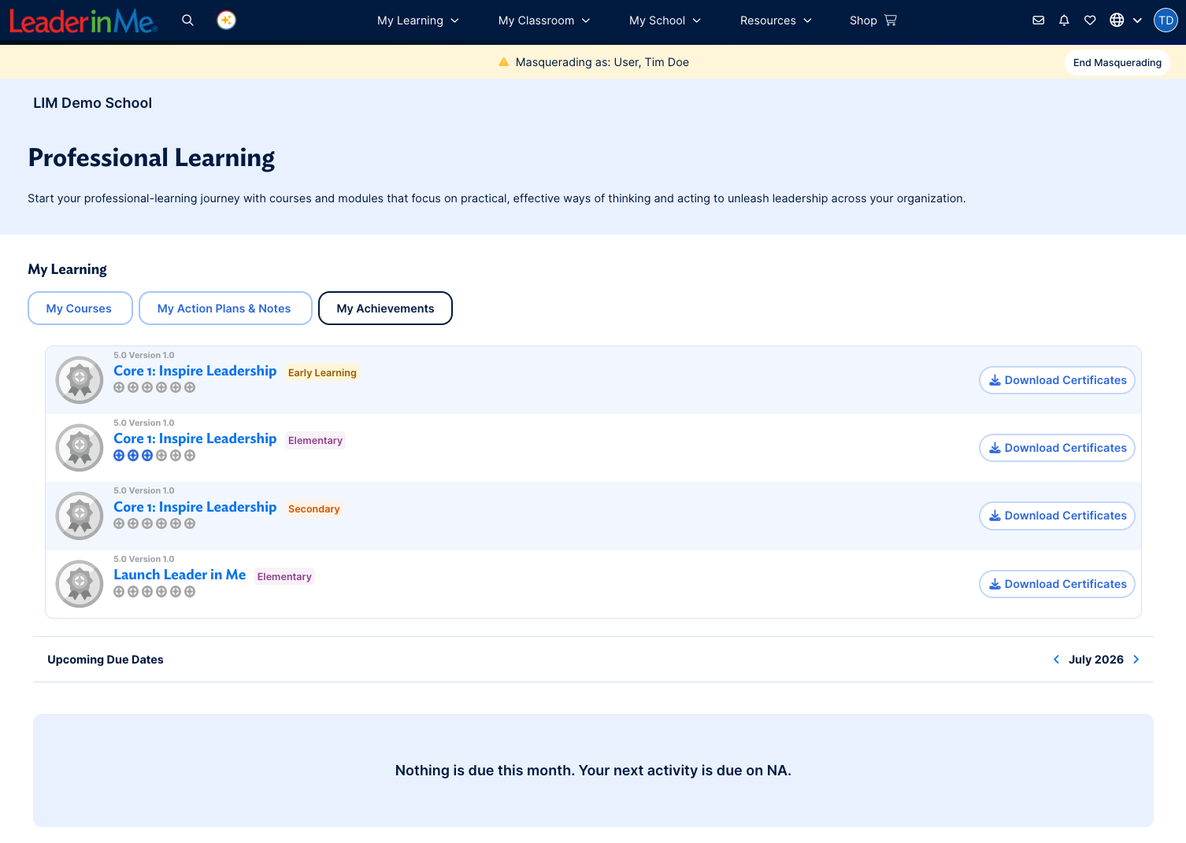Download Certificates for Core 1 Early Learning
The width and height of the screenshot is (1186, 843).
point(1057,380)
